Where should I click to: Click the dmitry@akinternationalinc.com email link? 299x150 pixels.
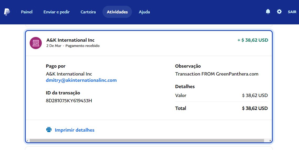(81, 80)
